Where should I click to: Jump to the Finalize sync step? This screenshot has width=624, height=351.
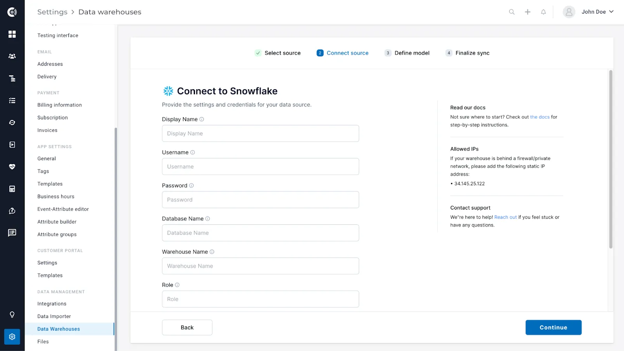pyautogui.click(x=467, y=53)
